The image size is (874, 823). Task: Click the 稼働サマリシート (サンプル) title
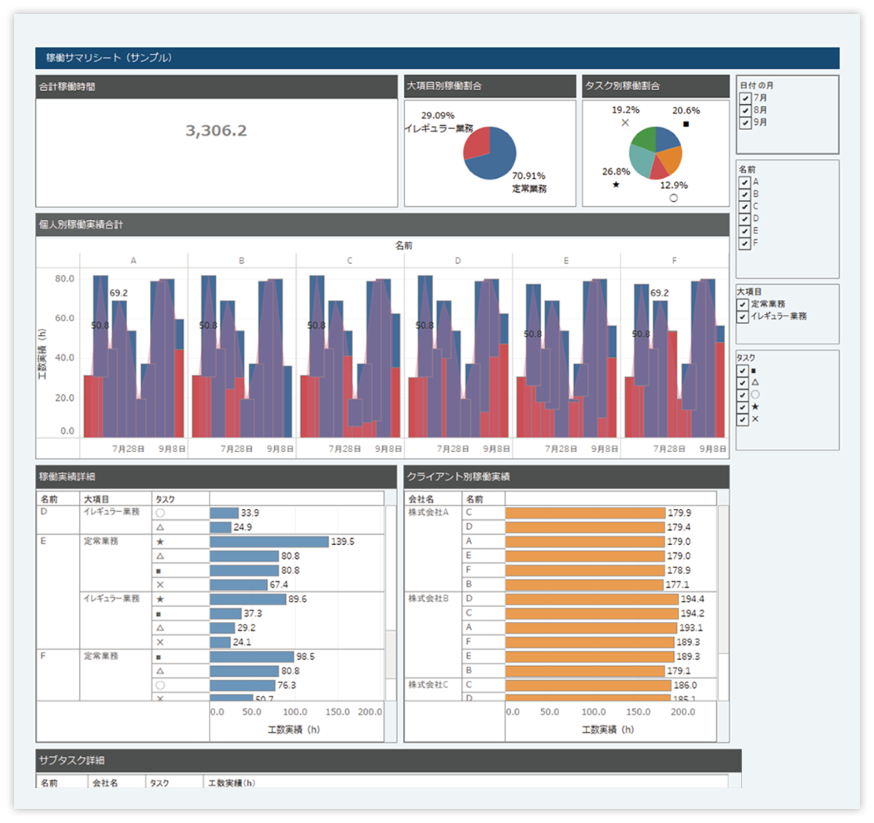[109, 58]
